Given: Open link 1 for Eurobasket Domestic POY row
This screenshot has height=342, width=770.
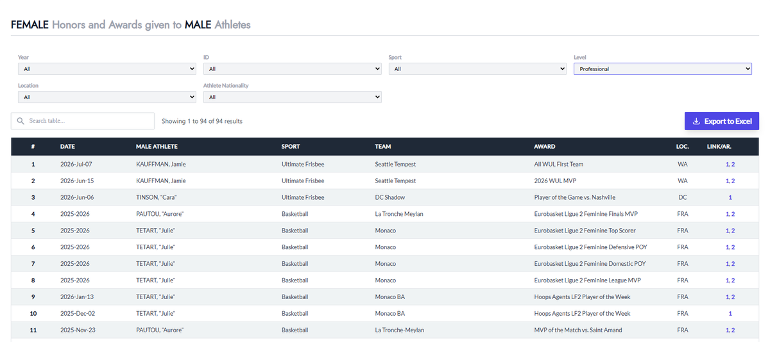Looking at the screenshot, I should pos(727,264).
